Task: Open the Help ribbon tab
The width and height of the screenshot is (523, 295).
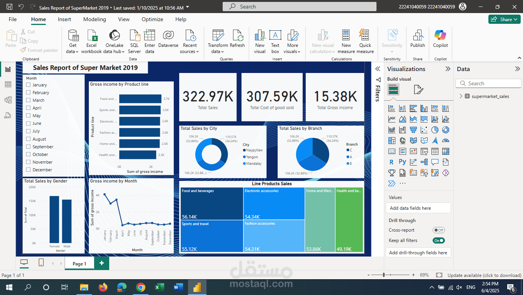Action: tap(181, 19)
